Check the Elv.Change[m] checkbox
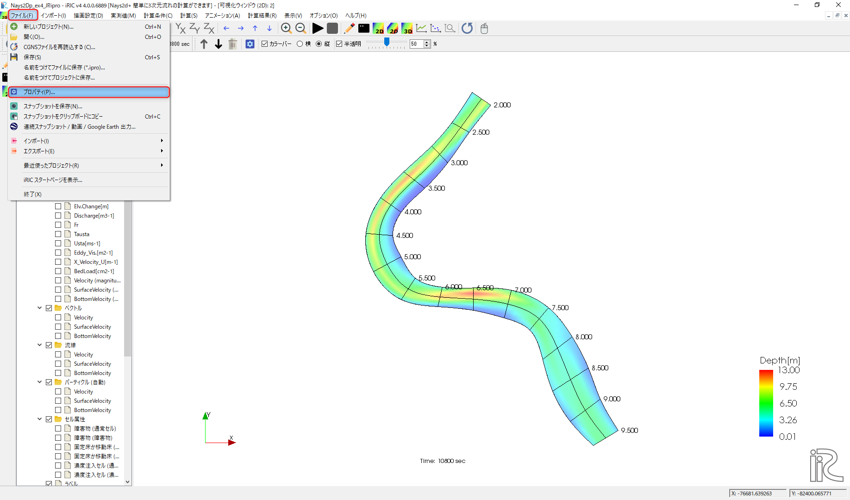 58,206
